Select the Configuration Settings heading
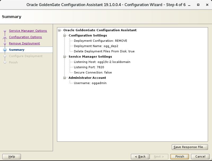 [88, 35]
